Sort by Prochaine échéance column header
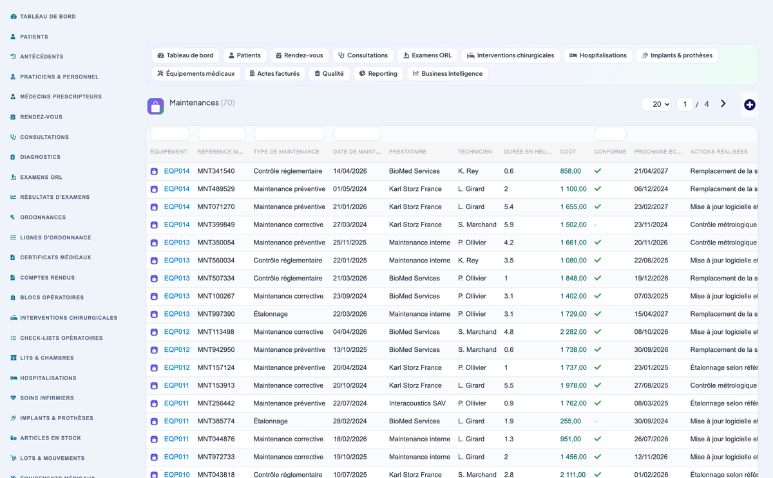Image resolution: width=773 pixels, height=478 pixels. 658,152
